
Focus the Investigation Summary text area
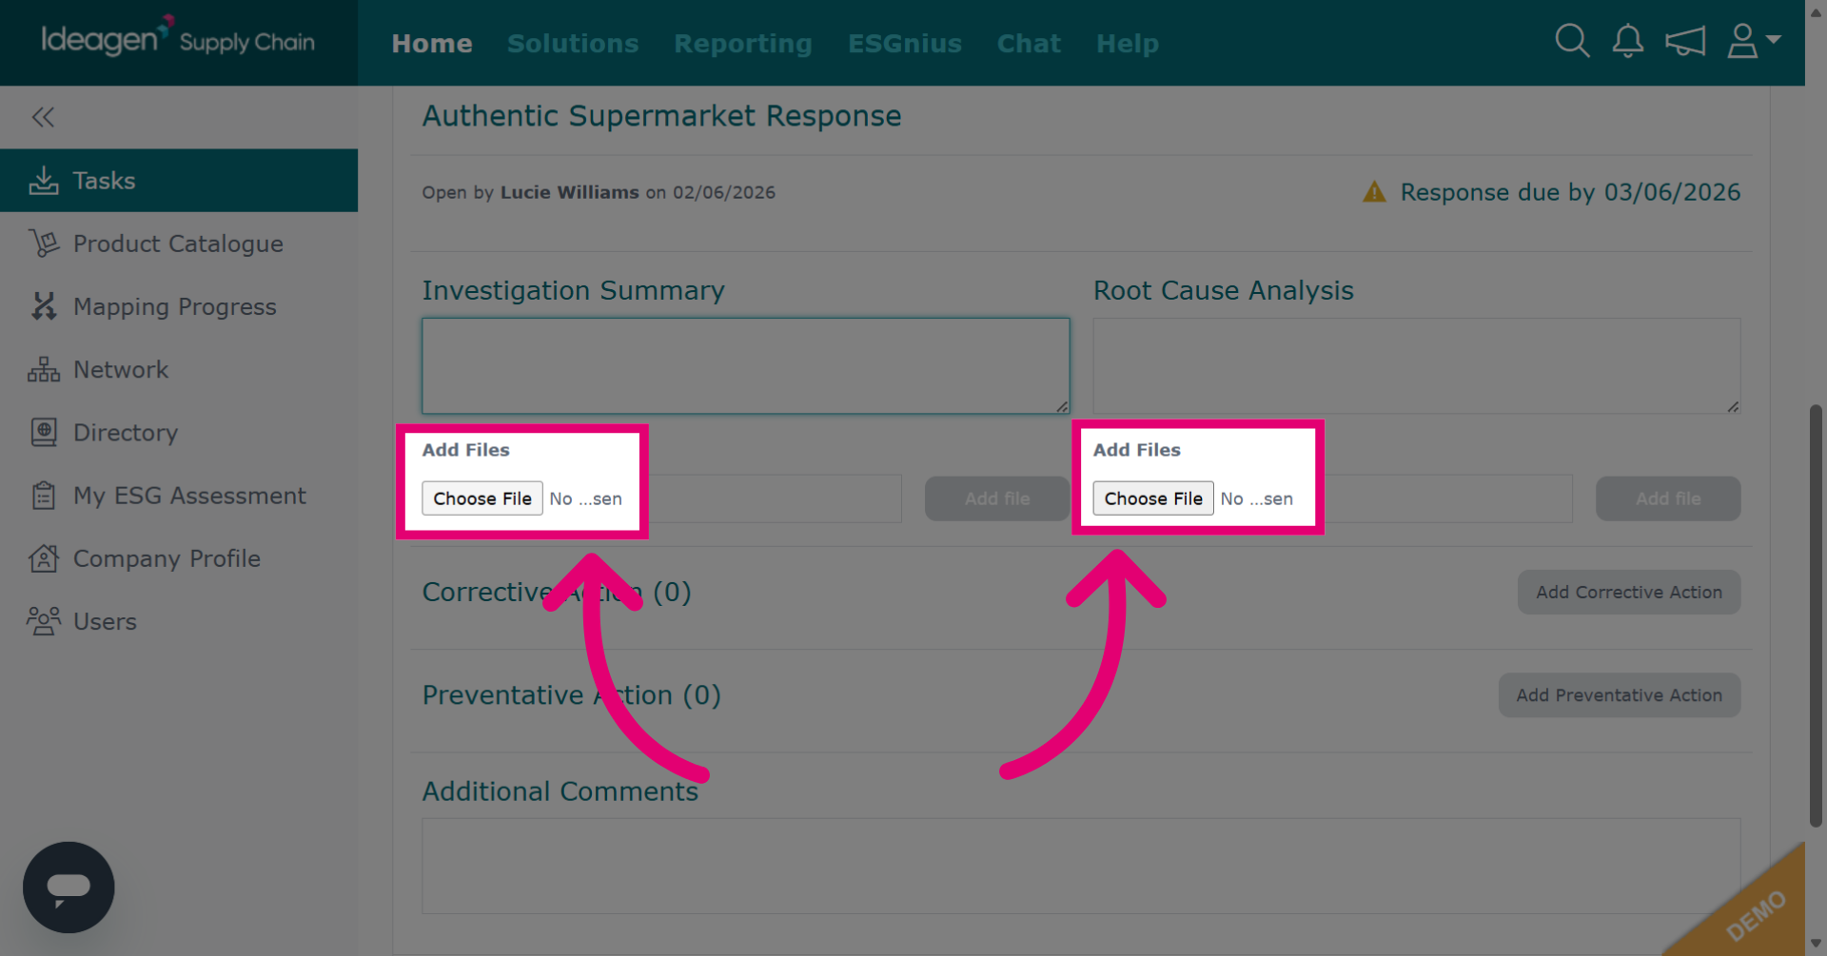(746, 366)
